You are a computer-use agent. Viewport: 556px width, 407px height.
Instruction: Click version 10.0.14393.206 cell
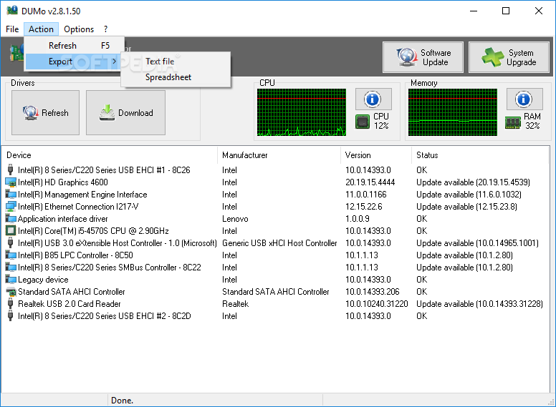point(373,292)
